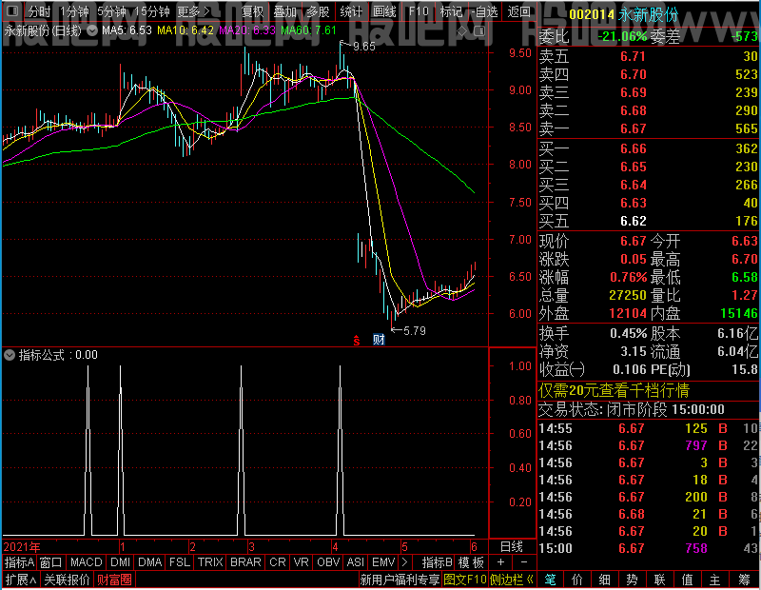Viewport: 761px width, 590px height.
Task: Click the blue 财 marker icon
Action: [x=379, y=340]
